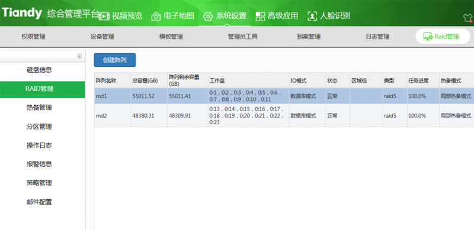The width and height of the screenshot is (474, 230).
Task: Click the 48380.31 total capacity cell
Action: click(x=143, y=116)
